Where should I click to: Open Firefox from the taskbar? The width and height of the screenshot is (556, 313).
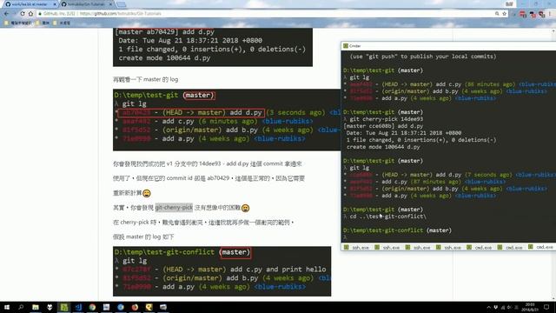(x=135, y=307)
